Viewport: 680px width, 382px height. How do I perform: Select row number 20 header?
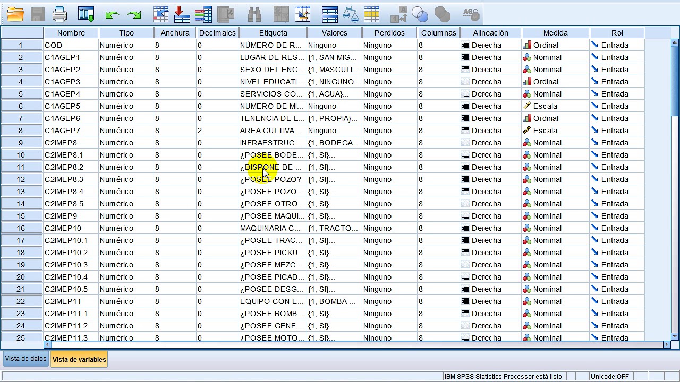tap(21, 277)
